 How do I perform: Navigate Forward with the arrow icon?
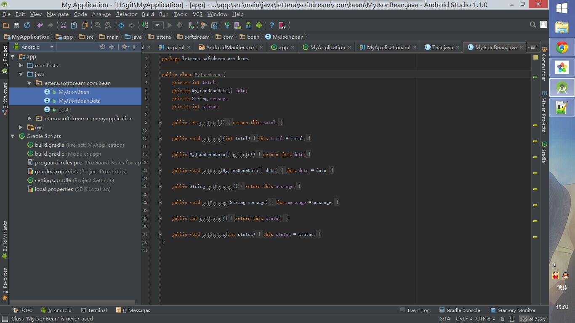coord(132,25)
